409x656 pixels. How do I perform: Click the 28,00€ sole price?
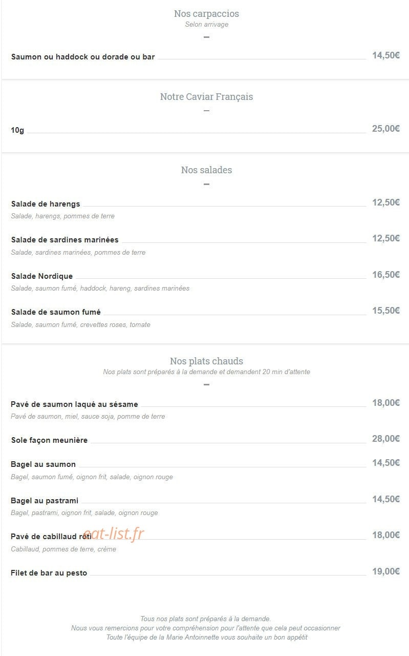[386, 439]
